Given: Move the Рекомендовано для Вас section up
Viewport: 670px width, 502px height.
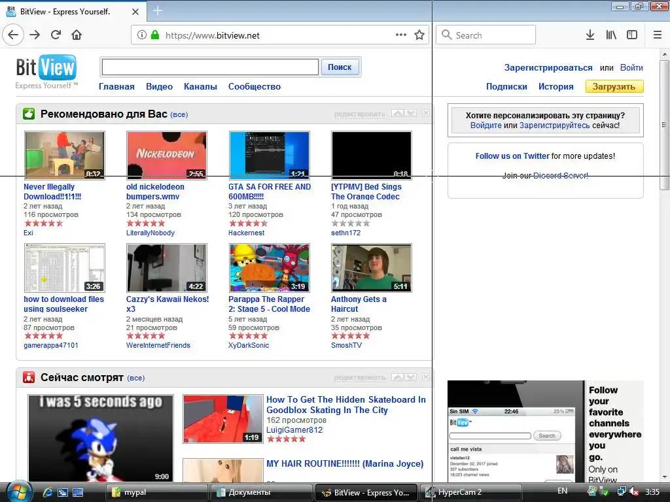Looking at the screenshot, I should (397, 113).
